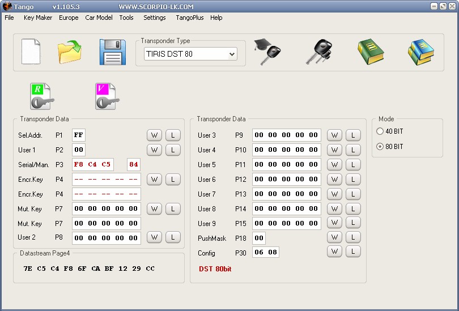Click L button for User 9 P15
Viewport: 459px width, 311px height.
pos(353,223)
